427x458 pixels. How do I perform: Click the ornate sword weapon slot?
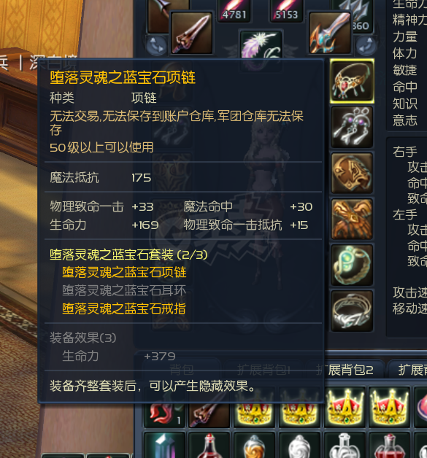[x=330, y=33]
